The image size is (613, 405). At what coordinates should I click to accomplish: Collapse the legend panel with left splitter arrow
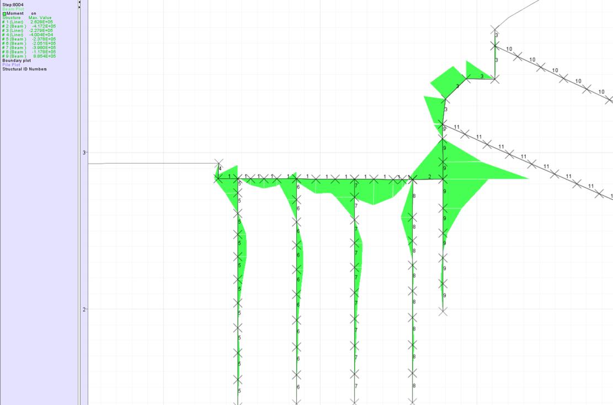tap(79, 2)
